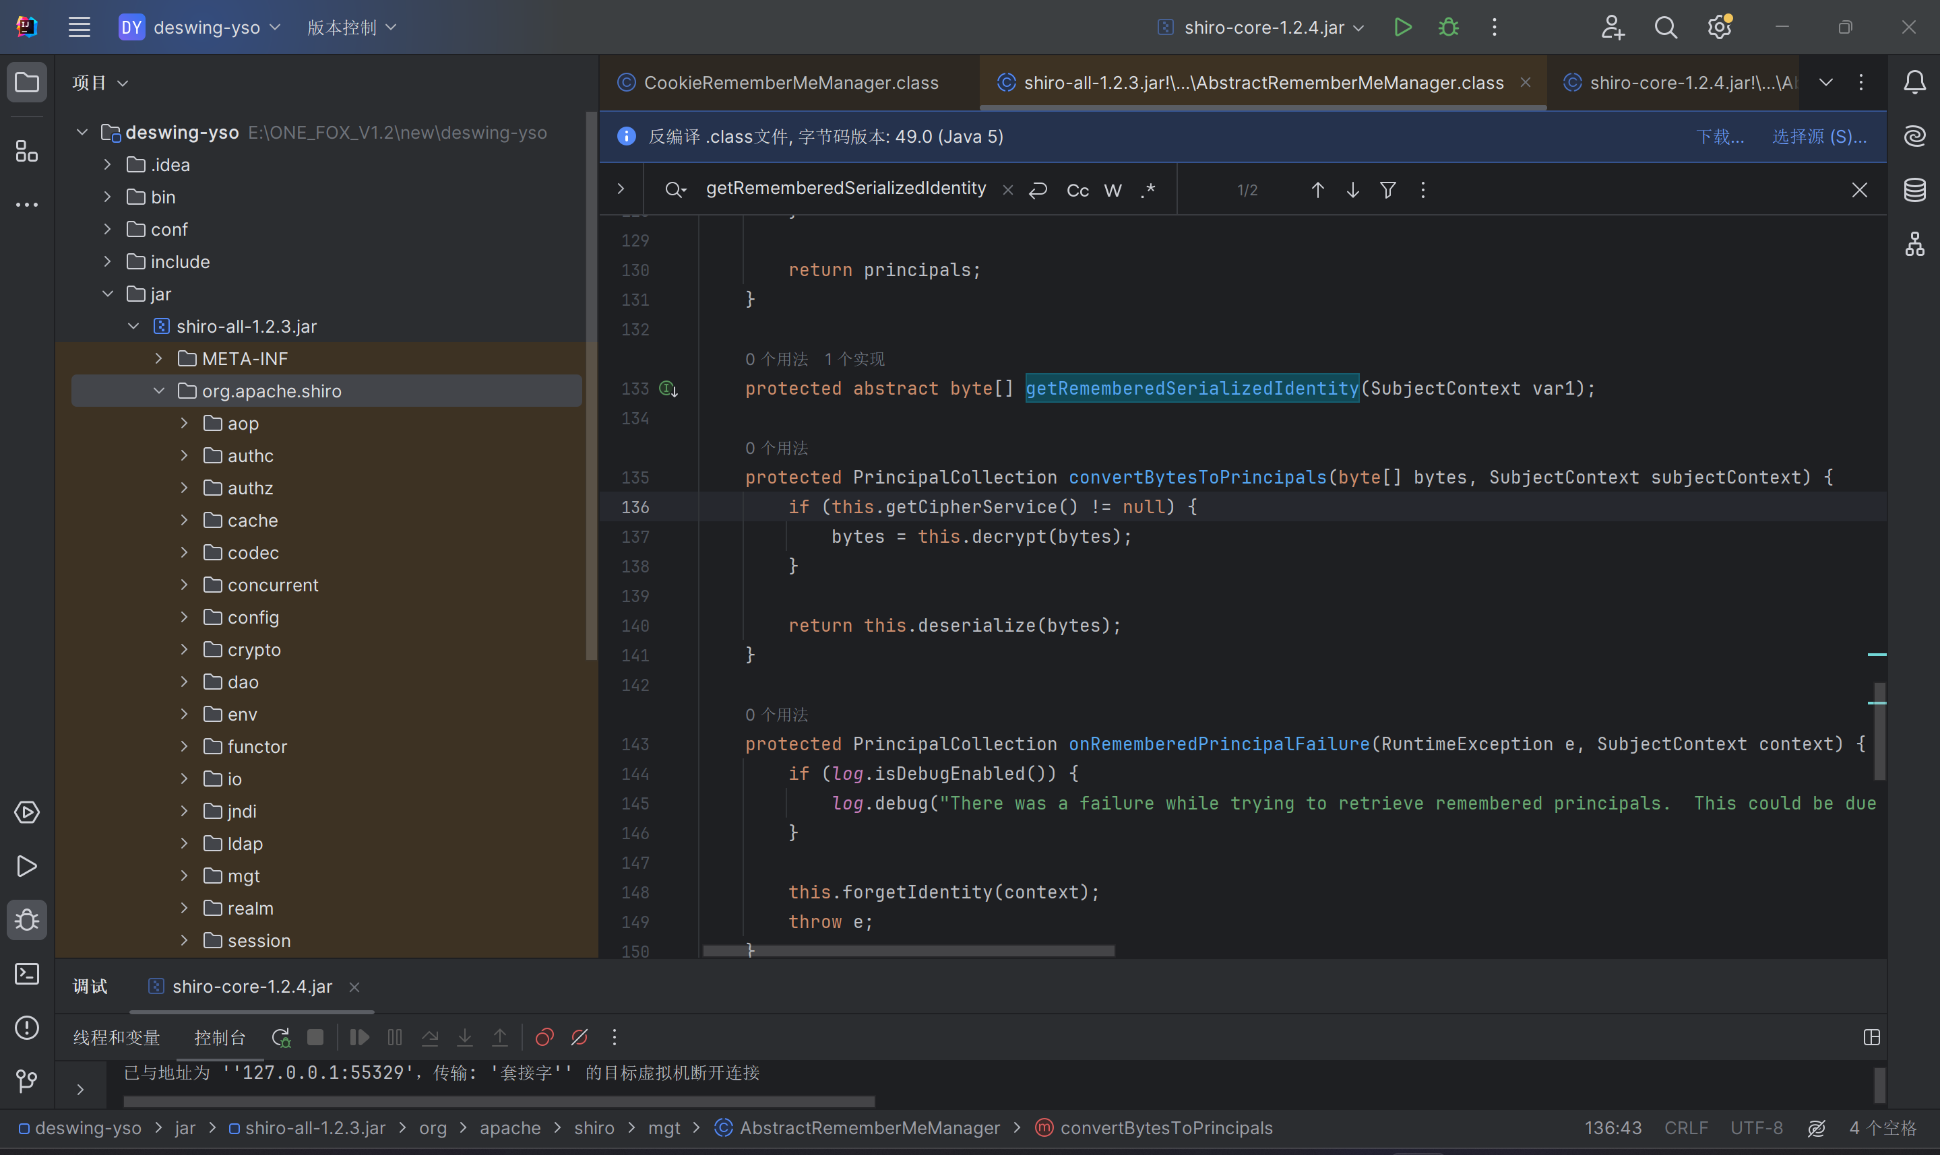1940x1155 pixels.
Task: View breakpoints icon in debug toolbar
Action: pos(544,1037)
